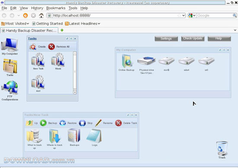Viewport: 238px width, 168px height.
Task: Click the Rename pencil icon
Action: click(98, 123)
